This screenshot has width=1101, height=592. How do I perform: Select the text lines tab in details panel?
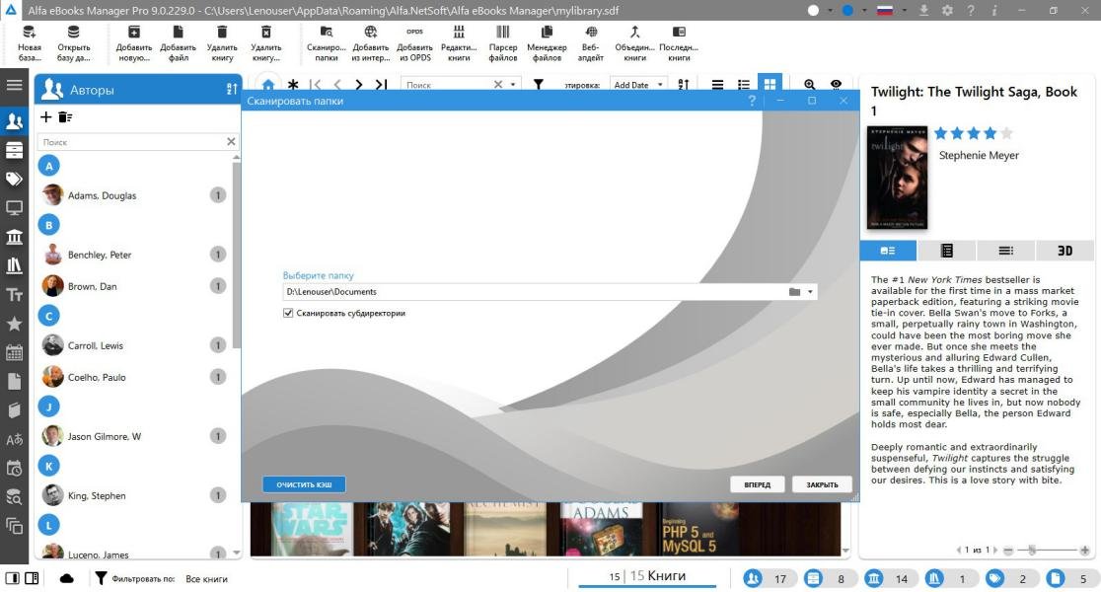pyautogui.click(x=1005, y=251)
